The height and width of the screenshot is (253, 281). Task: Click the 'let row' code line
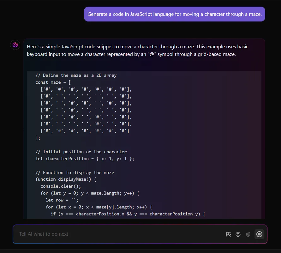[62, 200]
